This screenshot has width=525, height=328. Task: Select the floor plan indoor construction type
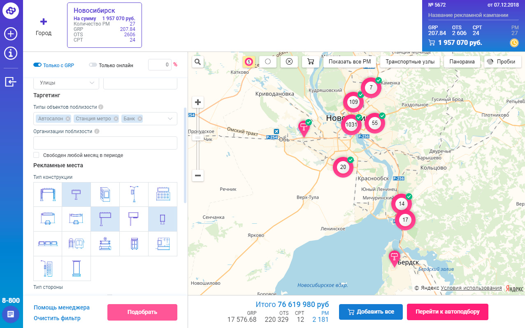[163, 244]
